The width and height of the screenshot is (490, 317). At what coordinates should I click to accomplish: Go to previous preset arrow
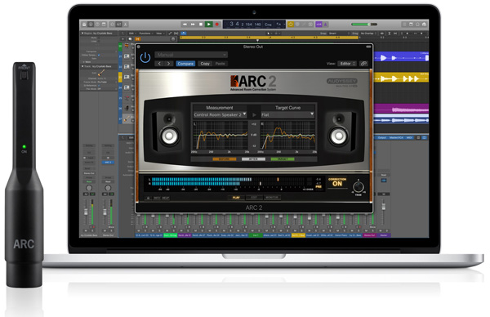point(159,64)
